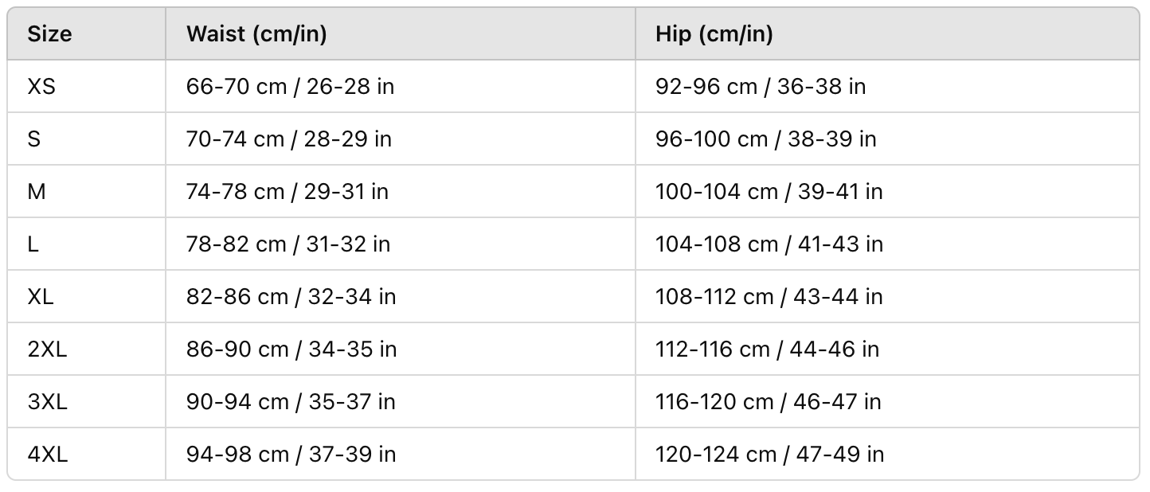
Task: Select the 3XL size cell
Action: coord(47,401)
